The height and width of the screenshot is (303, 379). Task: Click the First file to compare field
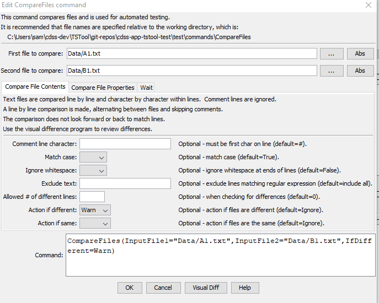coord(192,53)
